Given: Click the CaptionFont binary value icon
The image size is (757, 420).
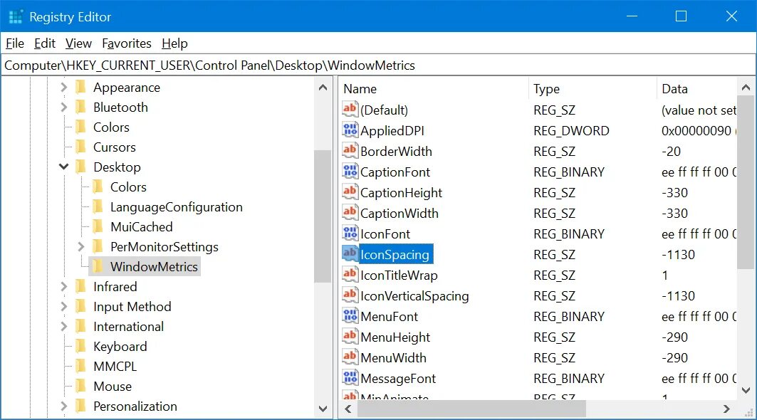Looking at the screenshot, I should coord(350,172).
